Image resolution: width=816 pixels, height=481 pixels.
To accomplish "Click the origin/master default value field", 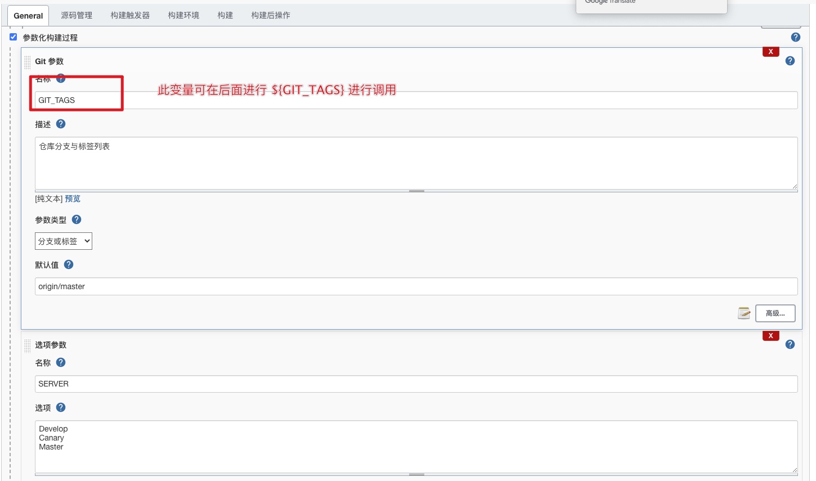I will [x=416, y=286].
